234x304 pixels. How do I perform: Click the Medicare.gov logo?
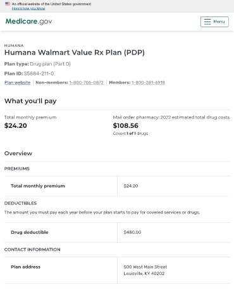coord(28,22)
